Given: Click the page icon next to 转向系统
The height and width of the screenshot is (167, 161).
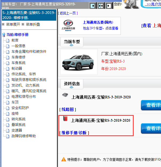Looking at the screenshot, I should click(x=8, y=119).
